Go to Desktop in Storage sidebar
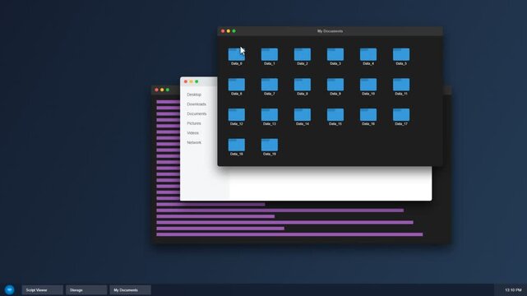The image size is (527, 296). coord(194,95)
